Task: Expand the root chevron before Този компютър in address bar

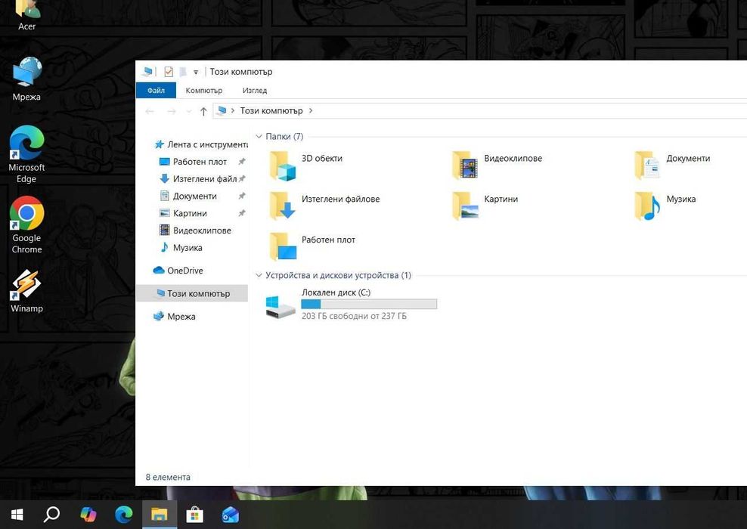Action: tap(232, 110)
